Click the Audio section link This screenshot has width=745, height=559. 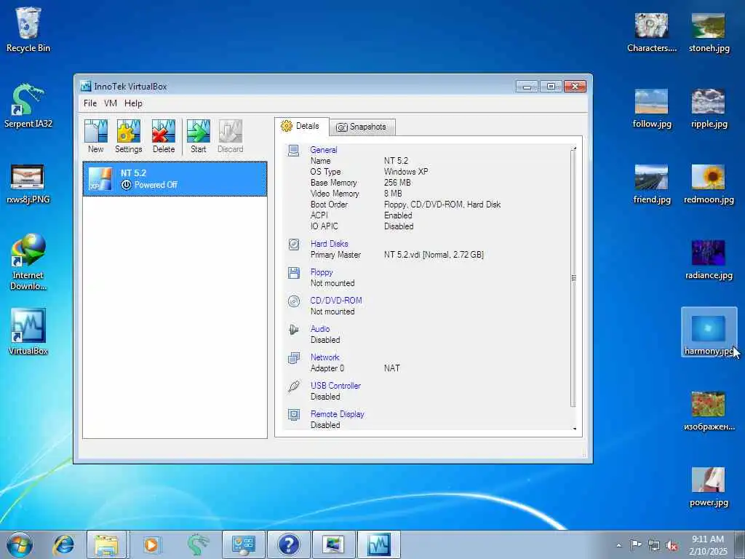tap(320, 328)
